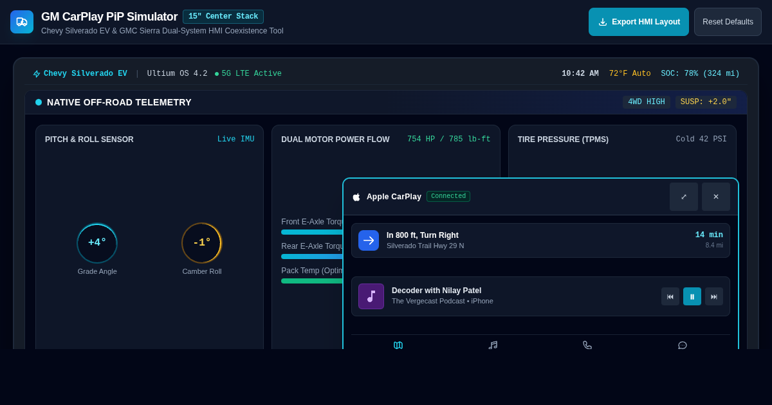
Task: Click the purple podcast music note artwork
Action: pos(371,296)
